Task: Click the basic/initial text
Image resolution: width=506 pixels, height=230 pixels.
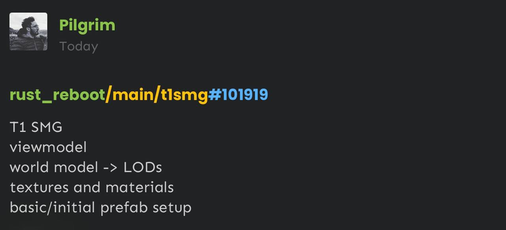Action: [x=52, y=207]
